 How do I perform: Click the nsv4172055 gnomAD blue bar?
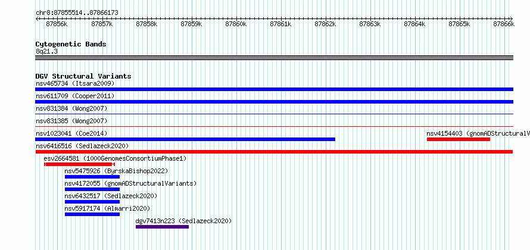pos(92,189)
